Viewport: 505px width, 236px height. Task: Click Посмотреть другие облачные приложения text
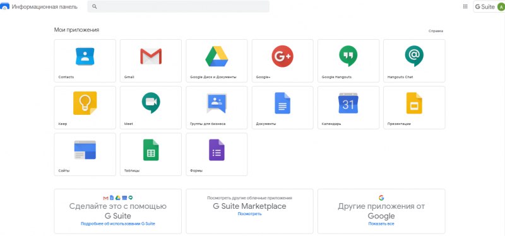coord(249,198)
